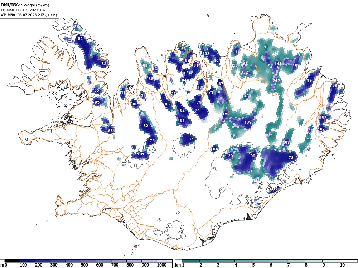Click visibility value '363' on the map
The height and width of the screenshot is (268, 358).
pyautogui.click(x=244, y=64)
